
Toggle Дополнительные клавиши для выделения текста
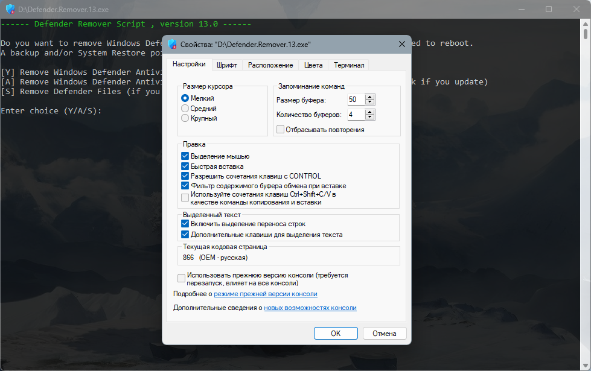pos(185,235)
